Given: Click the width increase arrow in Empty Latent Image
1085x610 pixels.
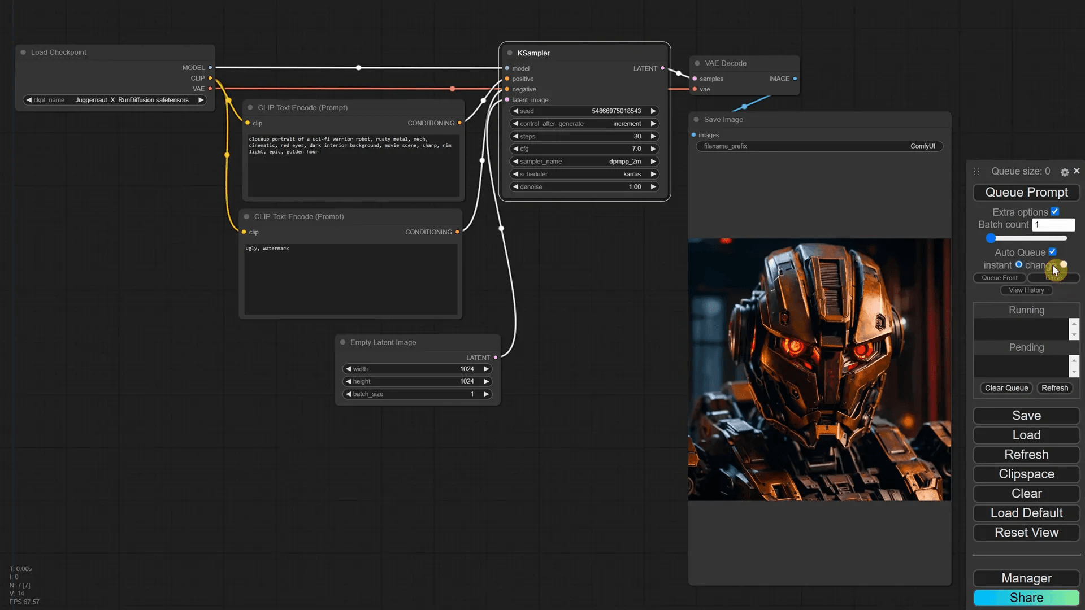Looking at the screenshot, I should (486, 369).
